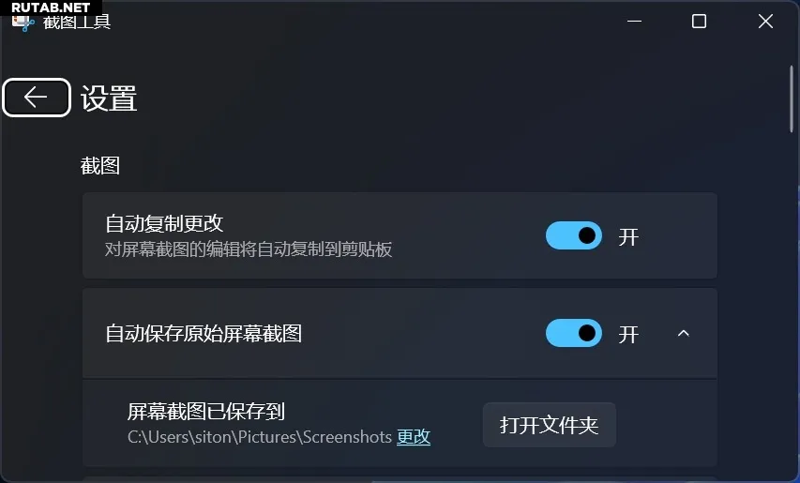Image resolution: width=800 pixels, height=483 pixels.
Task: Go back using the left arrow button
Action: click(x=37, y=98)
